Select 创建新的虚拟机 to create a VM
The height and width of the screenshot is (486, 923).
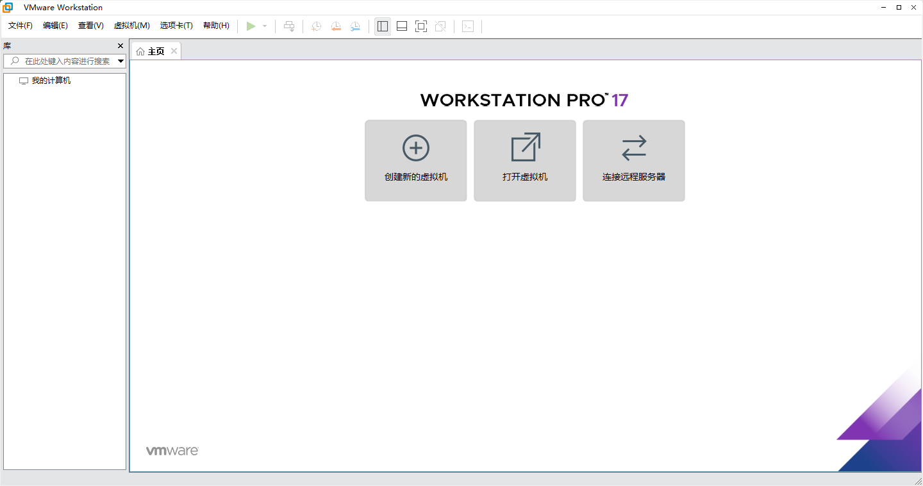pyautogui.click(x=415, y=160)
